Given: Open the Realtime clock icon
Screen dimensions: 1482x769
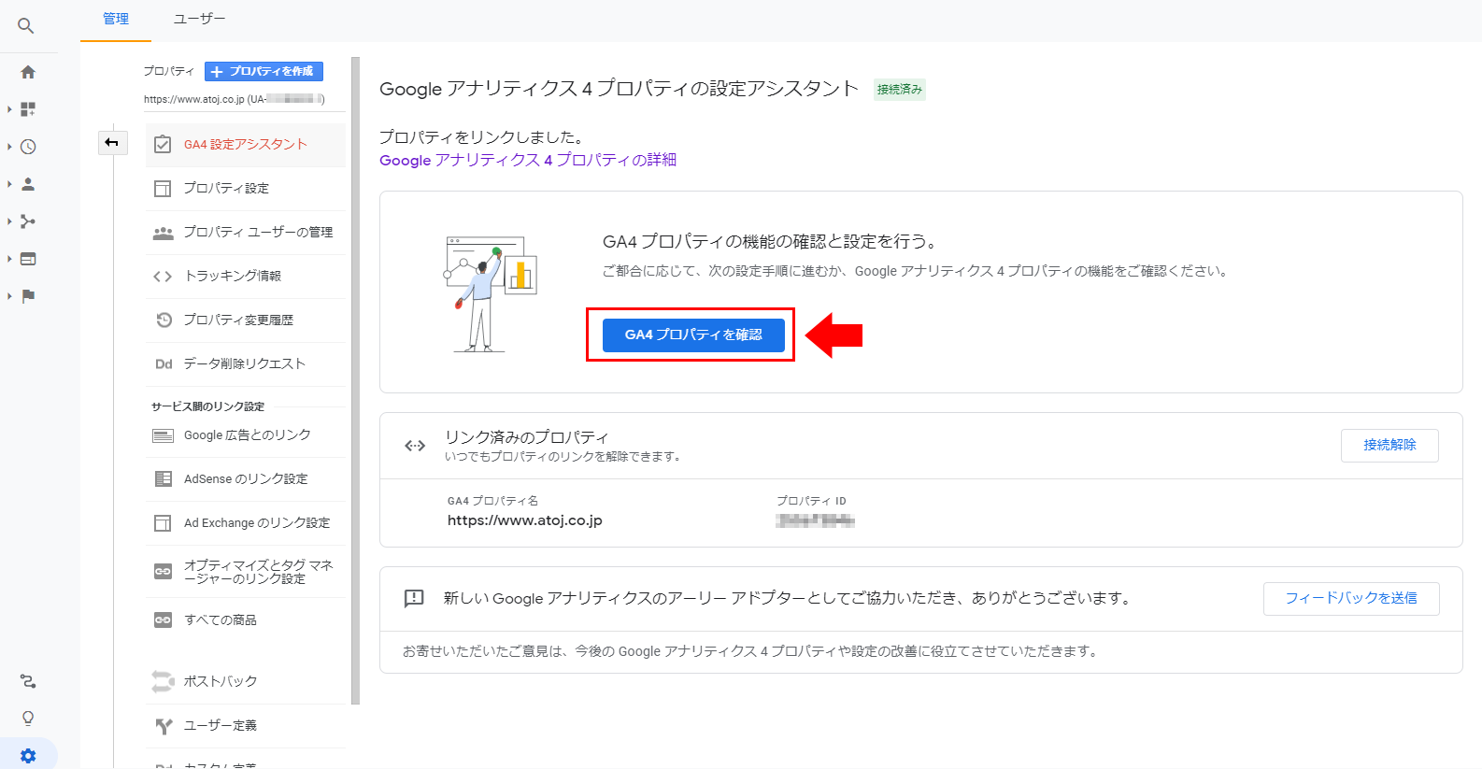Looking at the screenshot, I should point(28,147).
